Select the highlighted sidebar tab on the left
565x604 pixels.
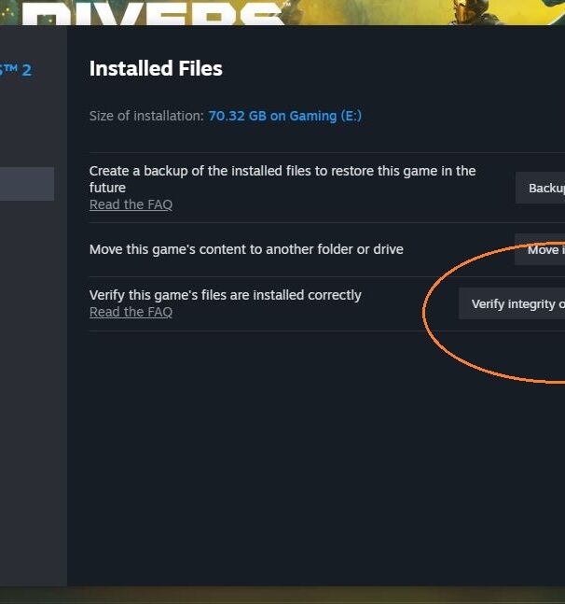tap(27, 184)
